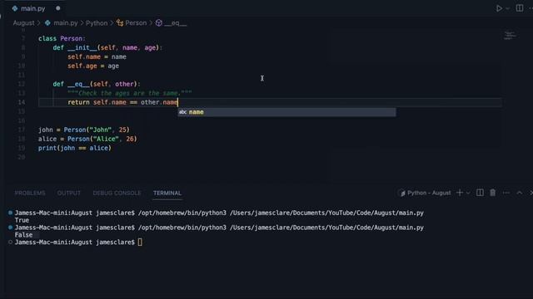Image resolution: width=533 pixels, height=299 pixels.
Task: Click line number 12 in the gutter
Action: pos(22,84)
